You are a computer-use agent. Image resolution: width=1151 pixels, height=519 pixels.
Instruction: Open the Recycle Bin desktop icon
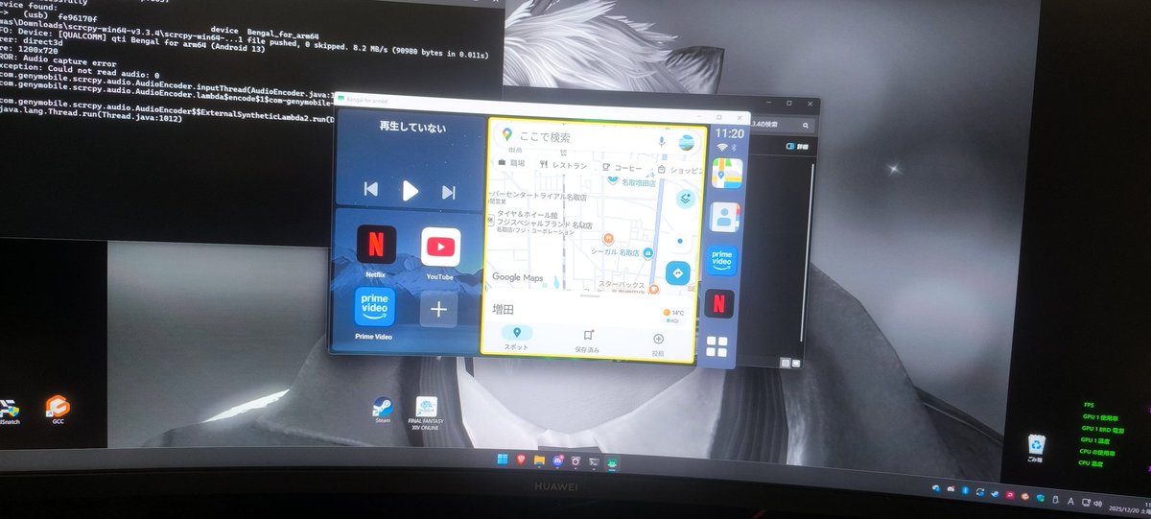pyautogui.click(x=1035, y=448)
